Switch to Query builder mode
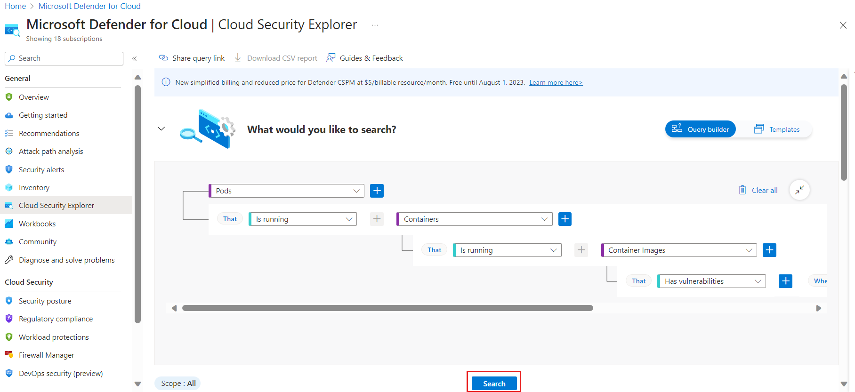The image size is (855, 392). [x=700, y=129]
